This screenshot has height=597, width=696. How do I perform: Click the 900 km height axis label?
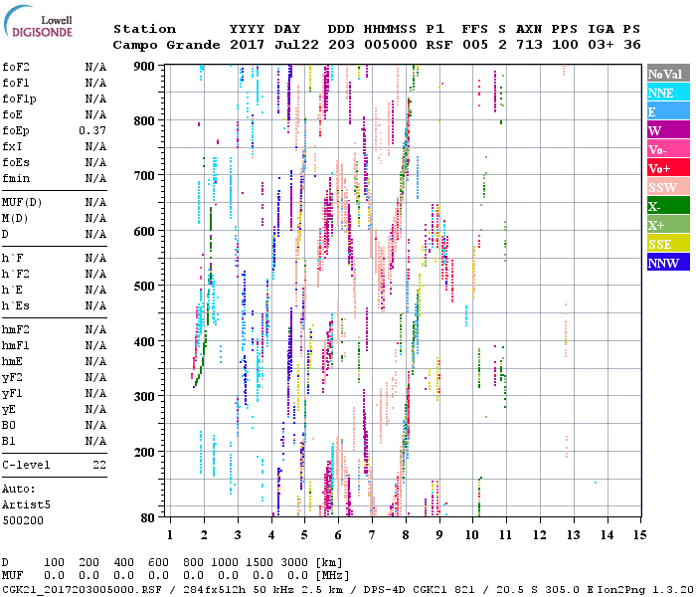pos(146,66)
